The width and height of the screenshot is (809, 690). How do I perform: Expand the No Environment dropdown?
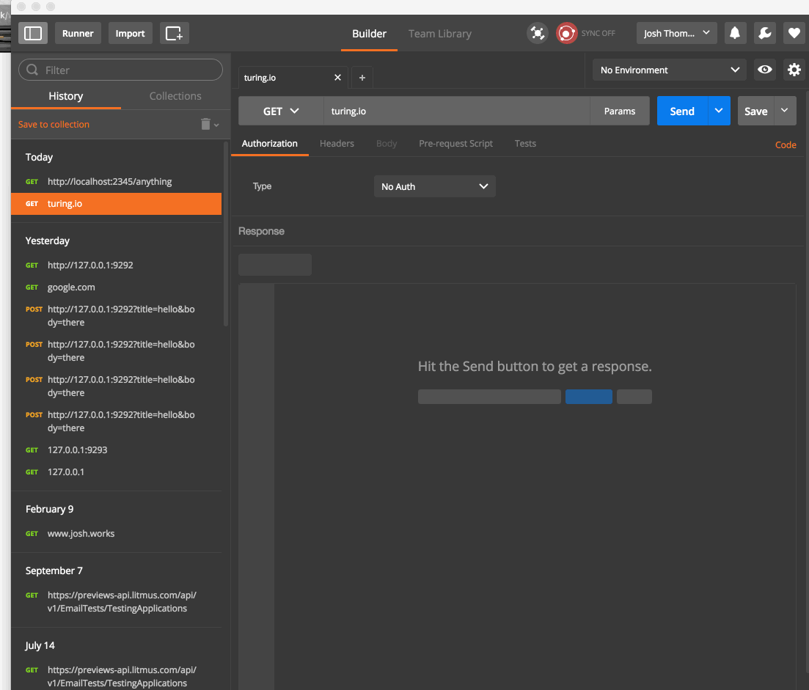[669, 70]
